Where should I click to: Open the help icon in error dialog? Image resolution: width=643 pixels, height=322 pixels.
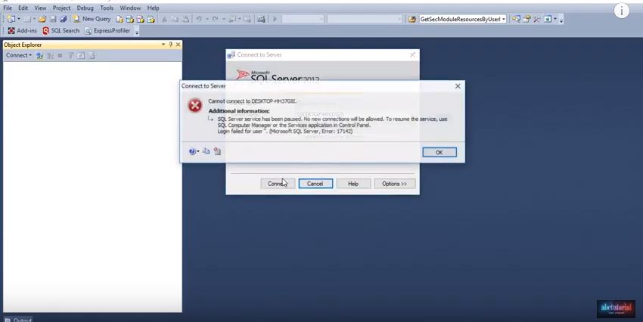tap(192, 152)
